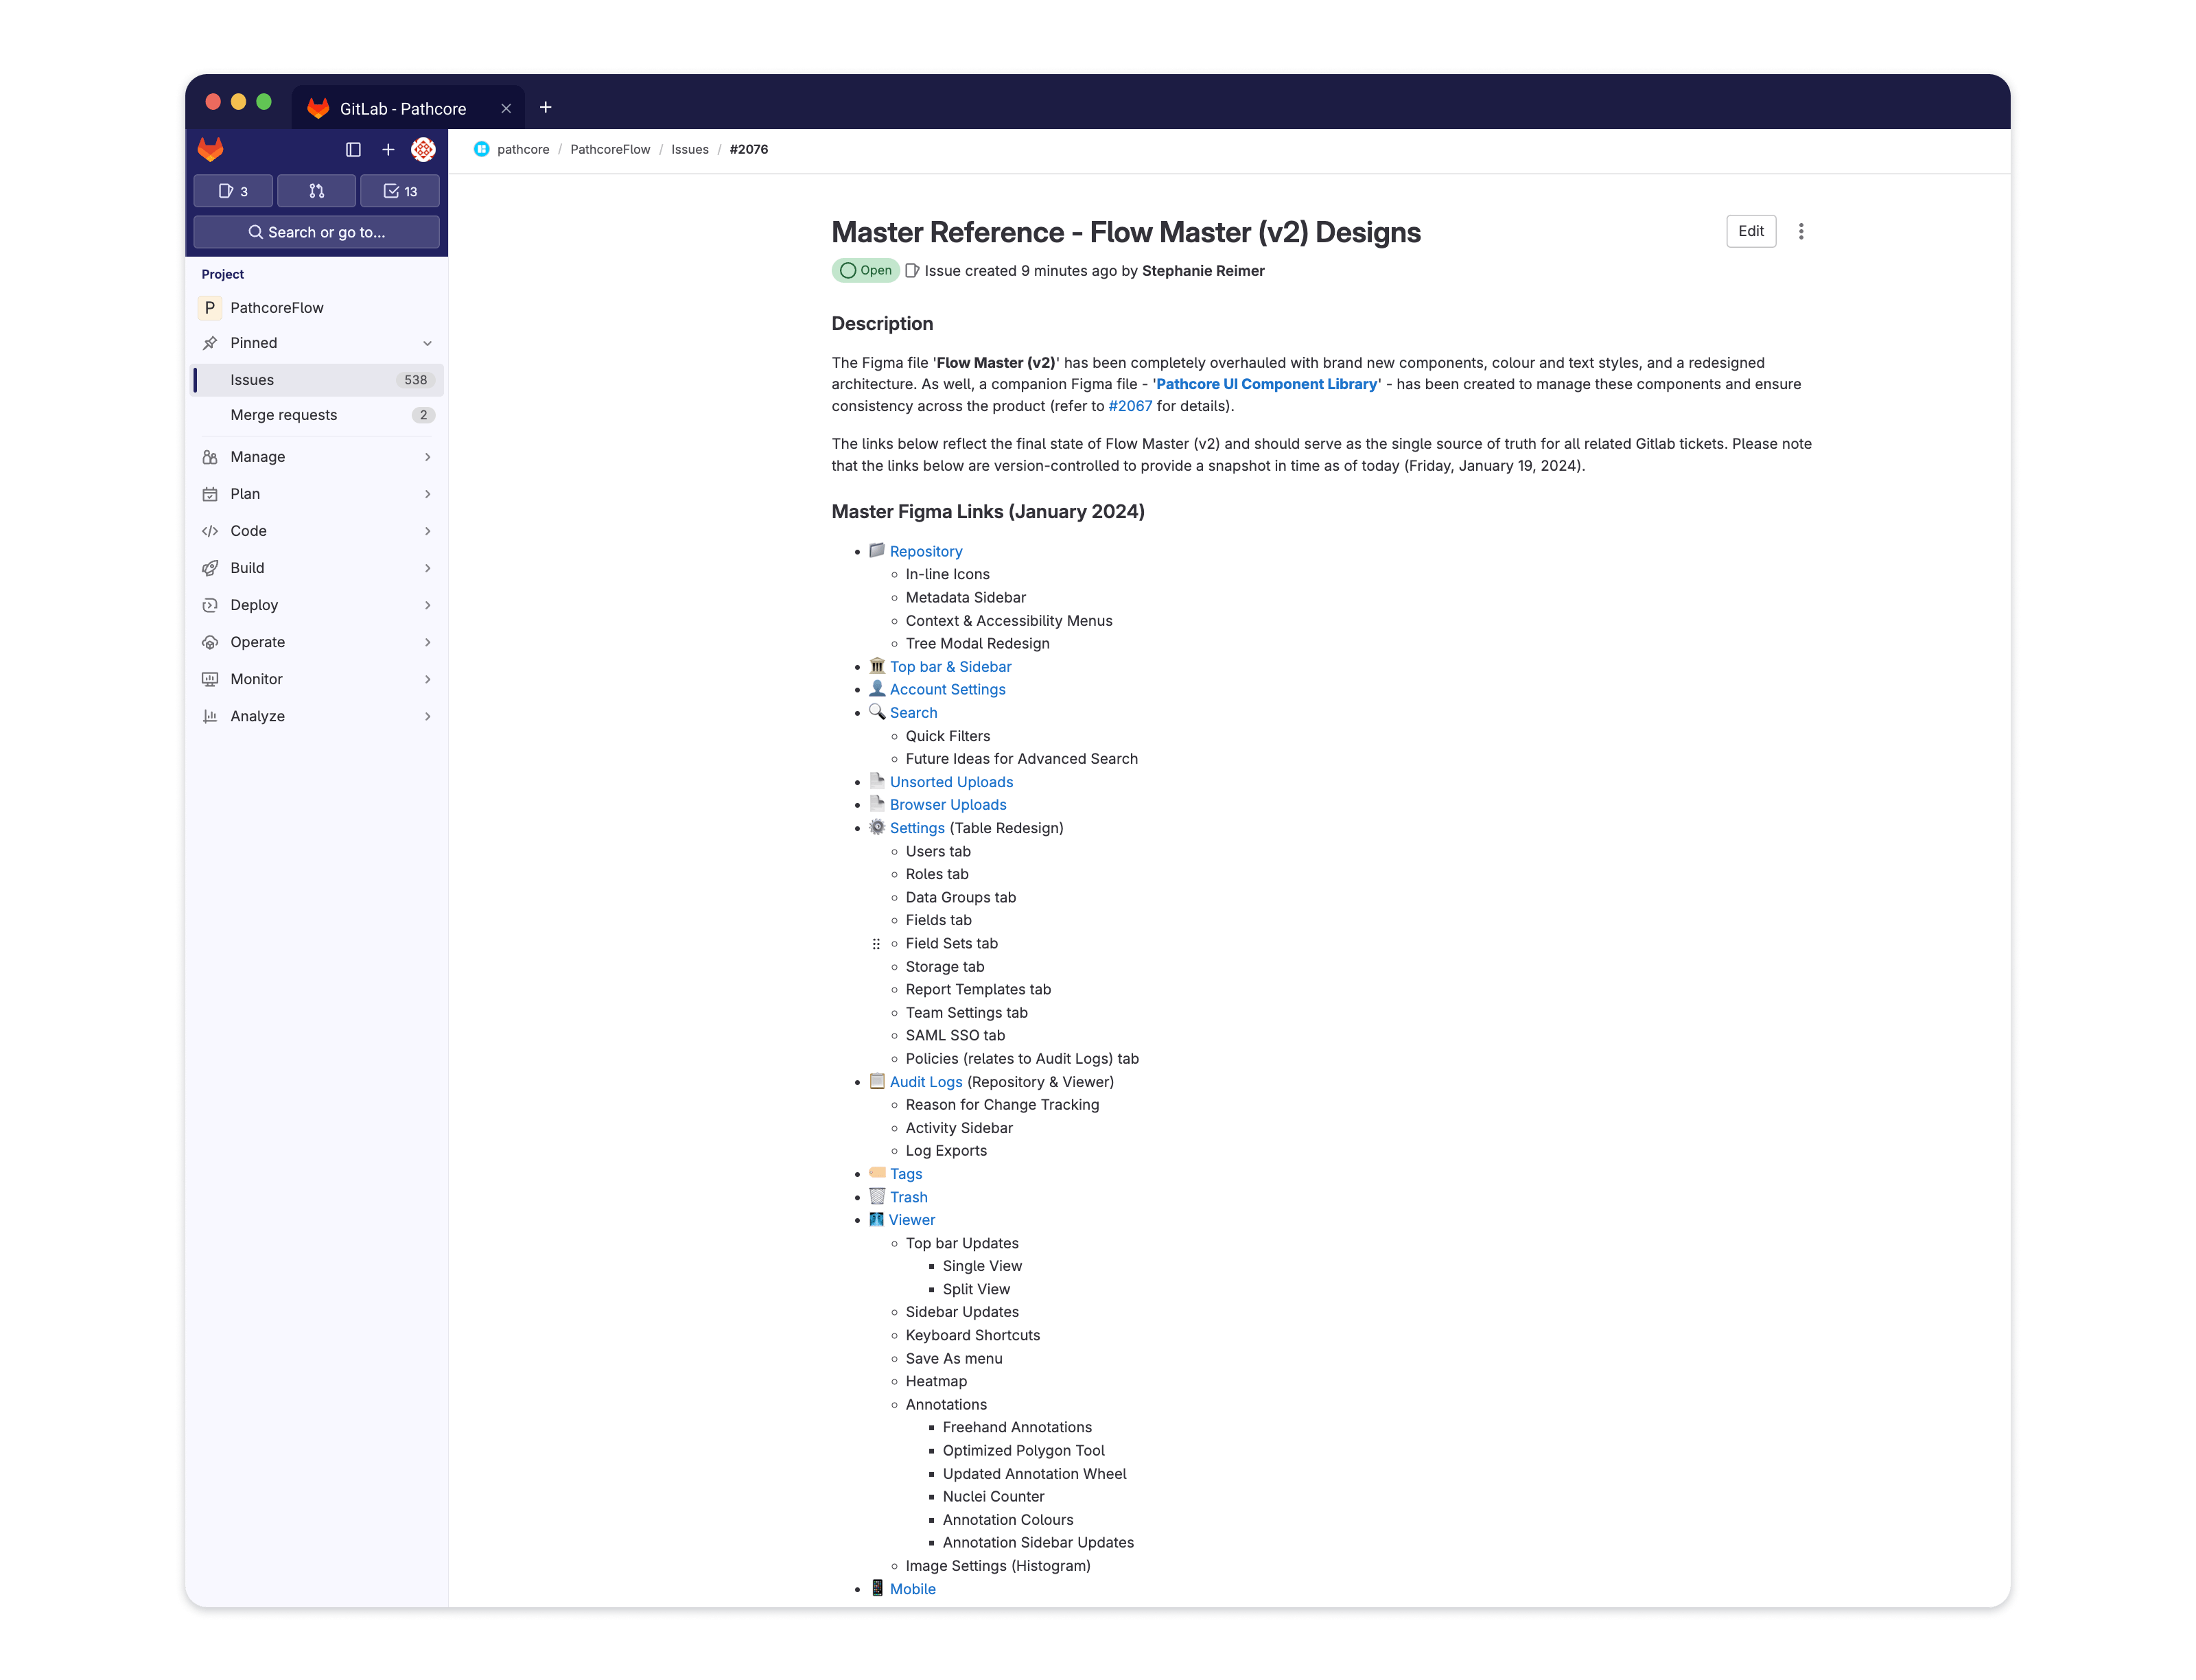This screenshot has width=2196, height=1680.
Task: Click the Deploy icon
Action: tap(210, 605)
